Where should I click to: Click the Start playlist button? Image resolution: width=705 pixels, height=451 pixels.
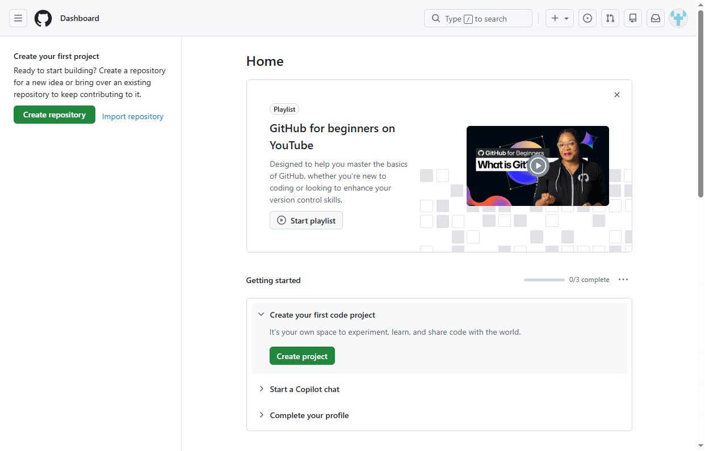[306, 221]
